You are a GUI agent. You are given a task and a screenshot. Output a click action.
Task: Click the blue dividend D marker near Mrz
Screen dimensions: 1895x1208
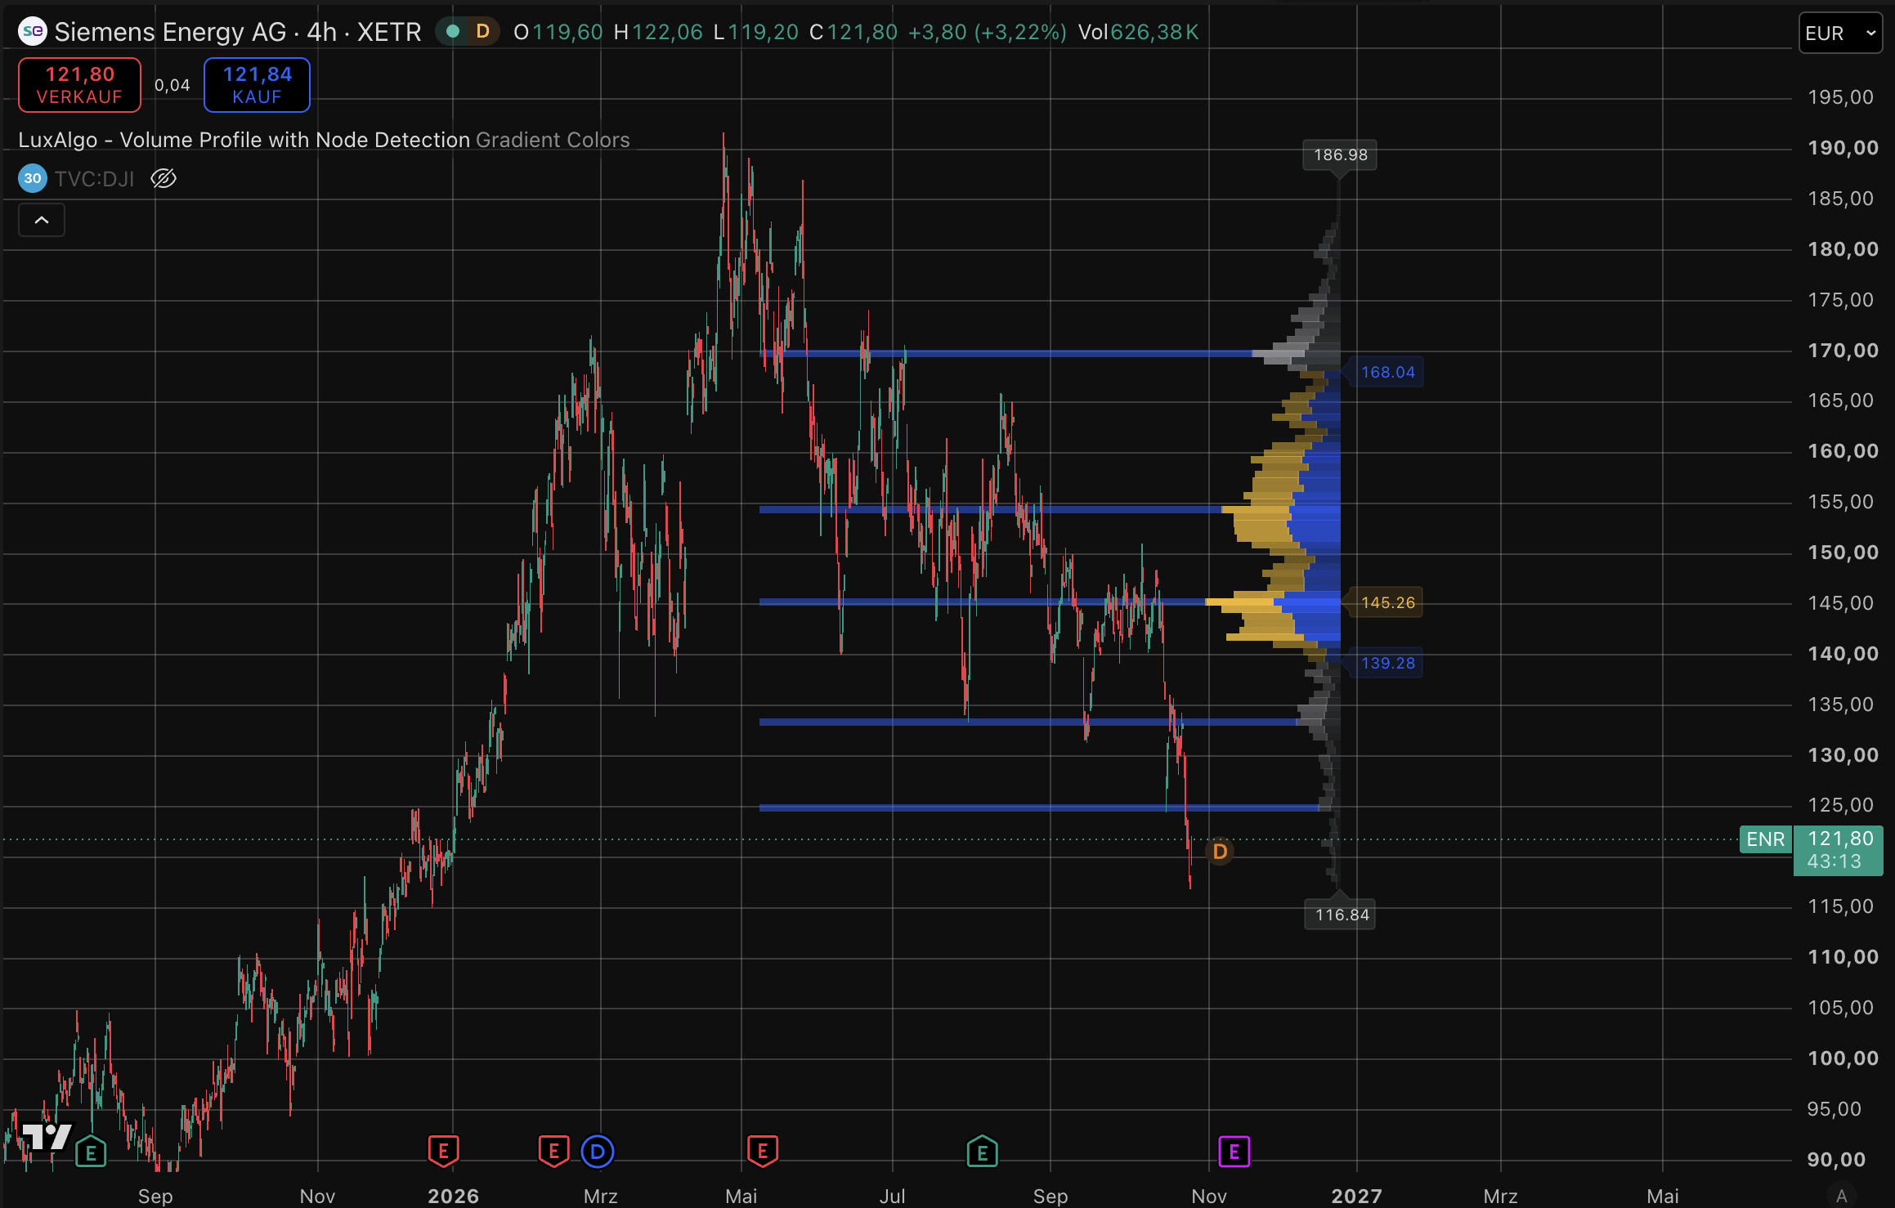pos(598,1152)
